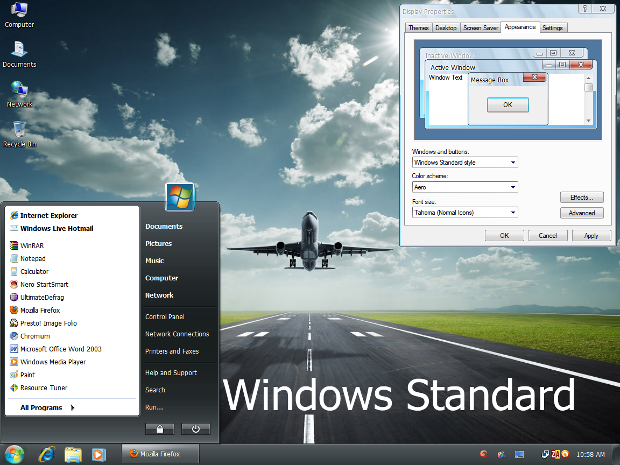Click the preview window scrollbar down arrow
Screen dimensions: 620x465
pyautogui.click(x=588, y=121)
